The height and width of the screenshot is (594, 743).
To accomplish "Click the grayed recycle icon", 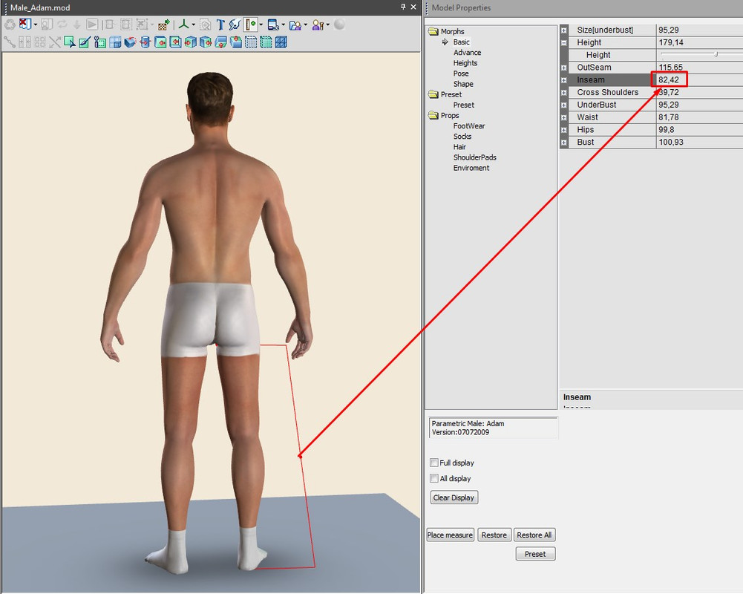I will point(10,25).
